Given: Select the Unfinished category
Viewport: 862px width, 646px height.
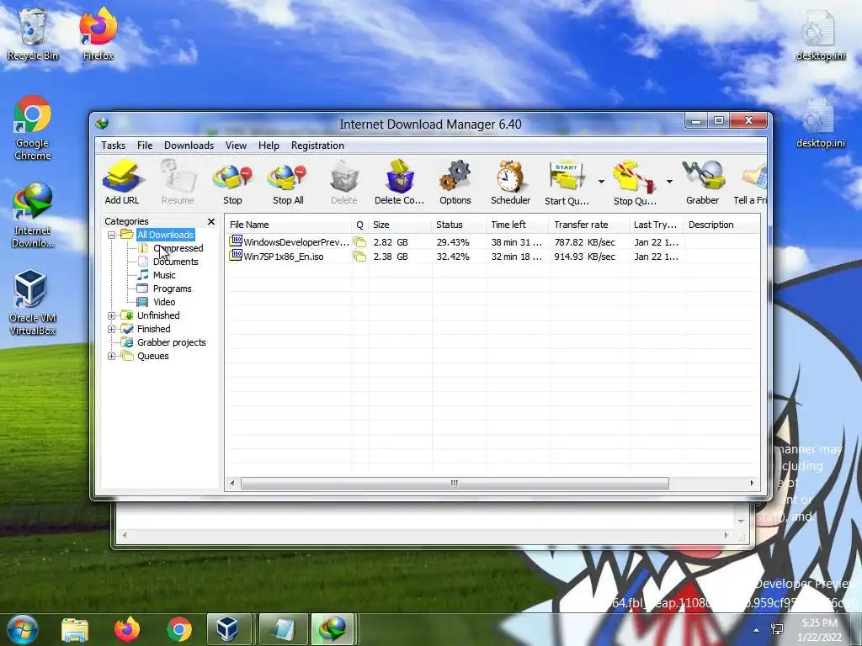Looking at the screenshot, I should (x=158, y=315).
